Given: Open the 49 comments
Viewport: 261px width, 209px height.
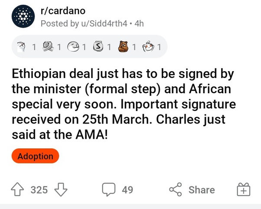Looking at the screenshot, I should (117, 189).
